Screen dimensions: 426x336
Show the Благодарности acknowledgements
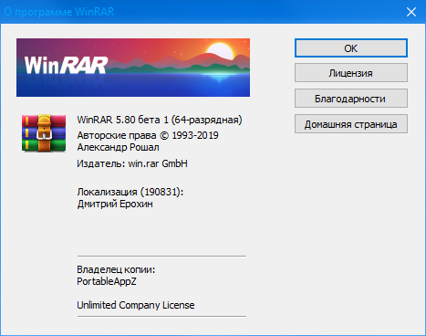pyautogui.click(x=351, y=99)
